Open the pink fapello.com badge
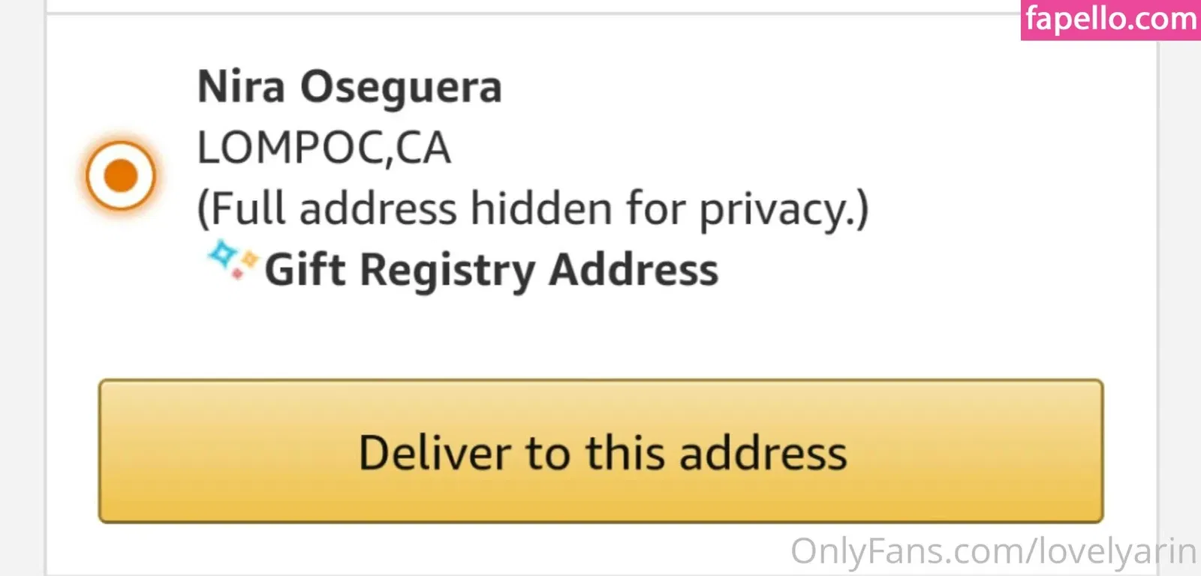The height and width of the screenshot is (576, 1201). point(1110,19)
